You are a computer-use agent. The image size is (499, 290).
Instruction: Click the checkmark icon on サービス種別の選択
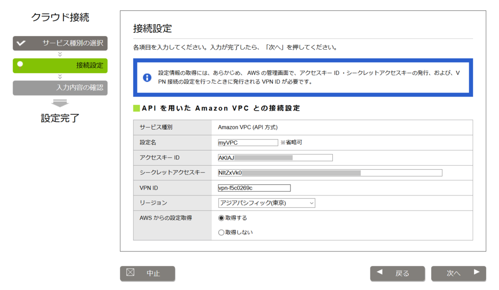pyautogui.click(x=21, y=43)
